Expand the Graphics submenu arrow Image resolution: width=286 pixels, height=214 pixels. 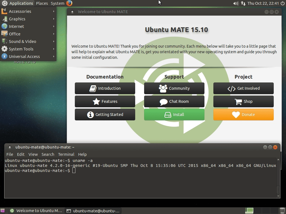click(x=54, y=19)
